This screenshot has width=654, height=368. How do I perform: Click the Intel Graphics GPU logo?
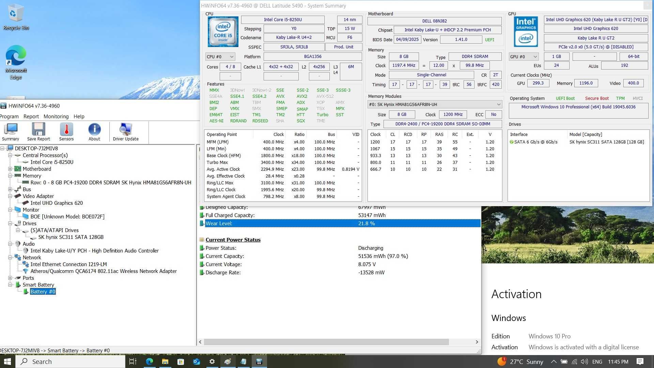526,32
